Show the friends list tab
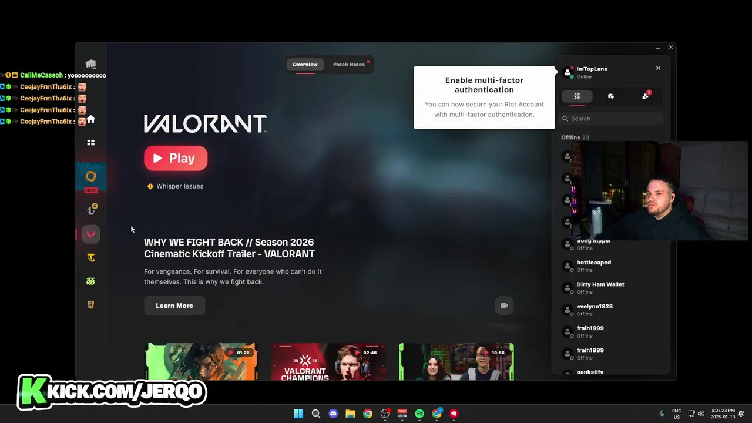The width and height of the screenshot is (752, 423). point(577,96)
